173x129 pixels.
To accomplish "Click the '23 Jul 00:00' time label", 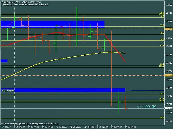I will (x=20, y=127).
